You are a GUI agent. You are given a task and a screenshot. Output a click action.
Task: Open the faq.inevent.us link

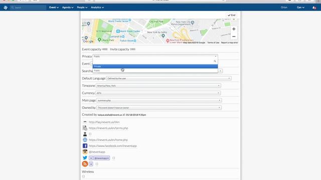point(104,122)
